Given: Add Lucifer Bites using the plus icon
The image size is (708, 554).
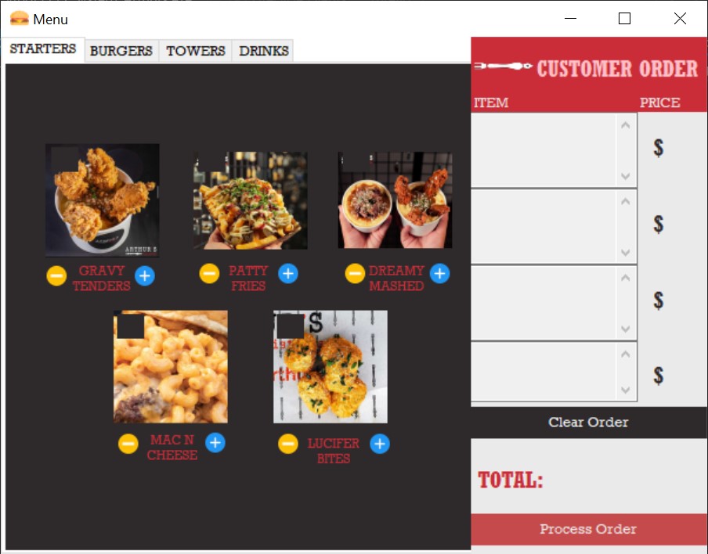Looking at the screenshot, I should pos(380,444).
